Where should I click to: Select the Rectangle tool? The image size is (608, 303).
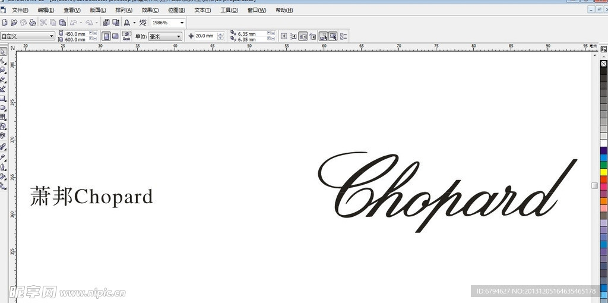3,99
